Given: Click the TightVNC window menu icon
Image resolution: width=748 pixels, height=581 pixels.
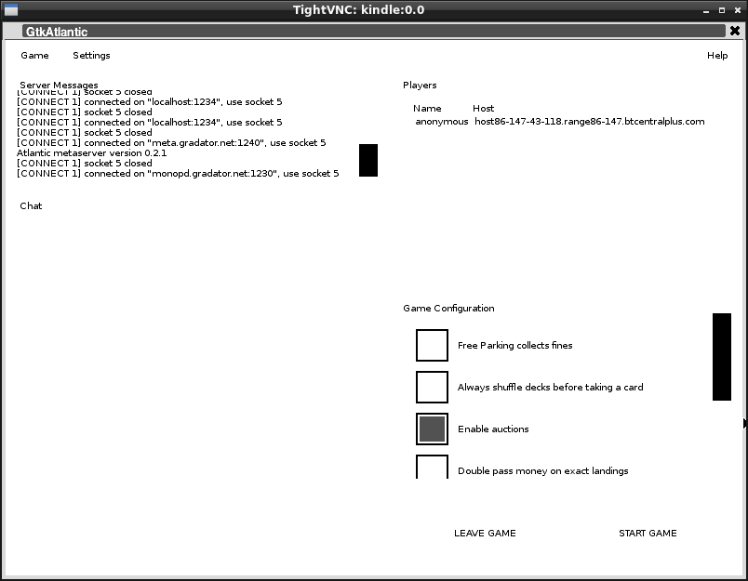Looking at the screenshot, I should tap(10, 9).
